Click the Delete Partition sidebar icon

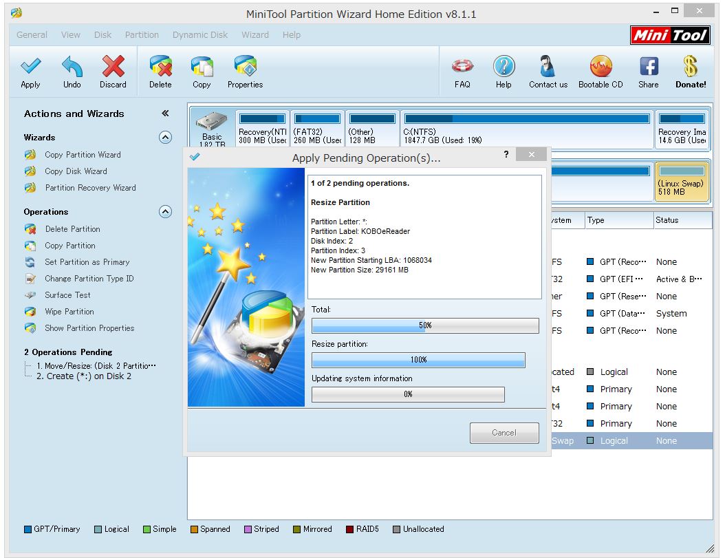(30, 228)
